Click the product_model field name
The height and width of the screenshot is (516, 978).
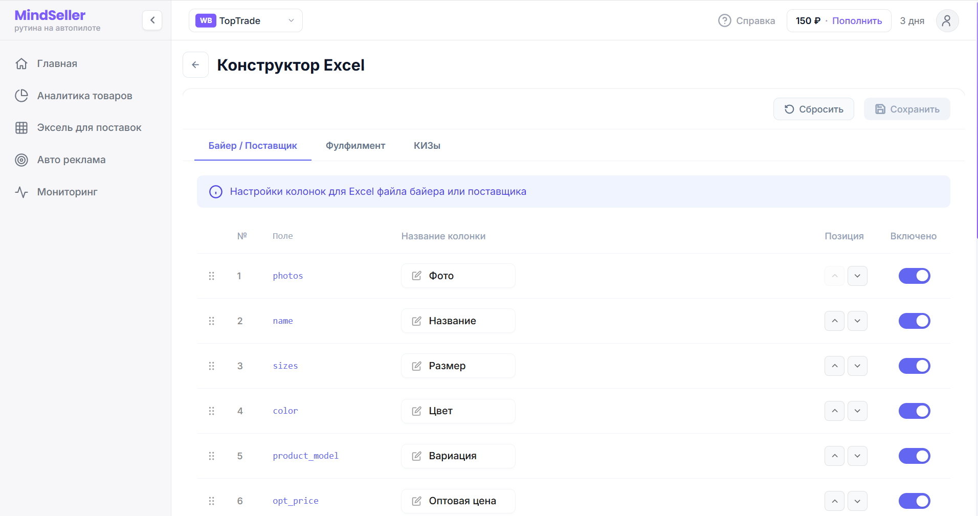click(306, 456)
